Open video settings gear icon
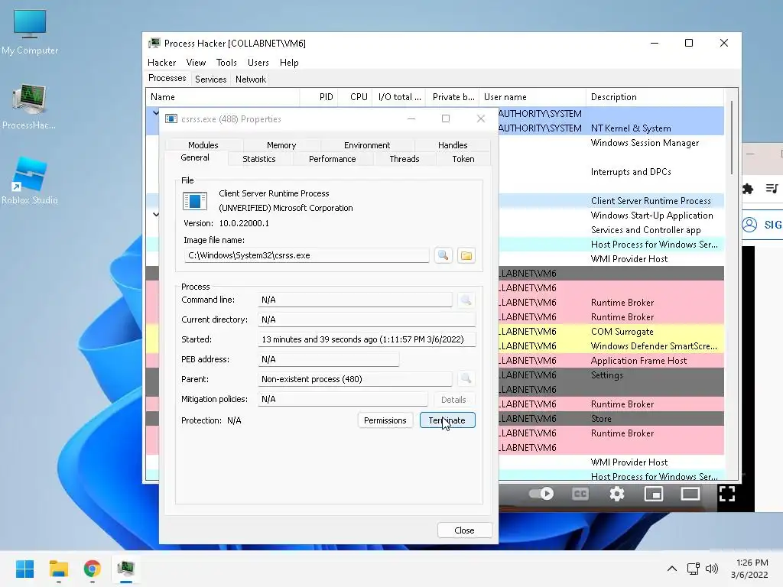 coord(617,495)
